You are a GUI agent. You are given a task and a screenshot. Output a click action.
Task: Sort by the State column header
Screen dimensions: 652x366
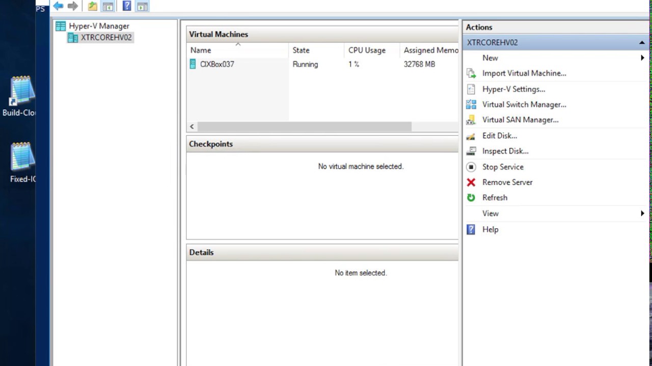click(x=317, y=50)
